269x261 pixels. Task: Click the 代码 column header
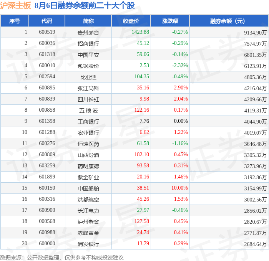(47, 21)
